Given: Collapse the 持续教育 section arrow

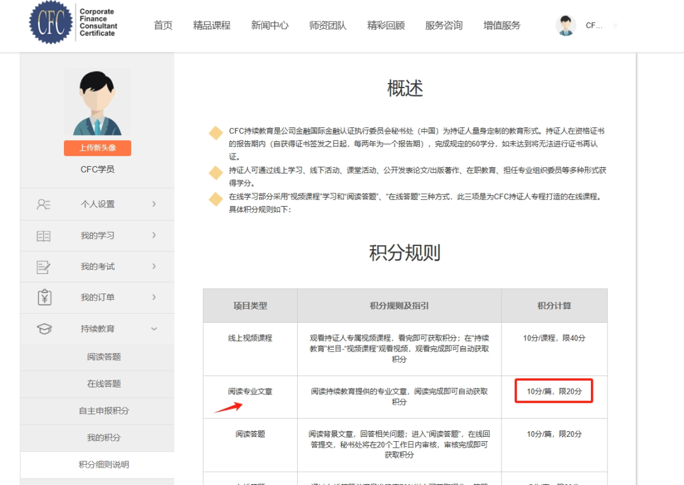Looking at the screenshot, I should (x=154, y=329).
